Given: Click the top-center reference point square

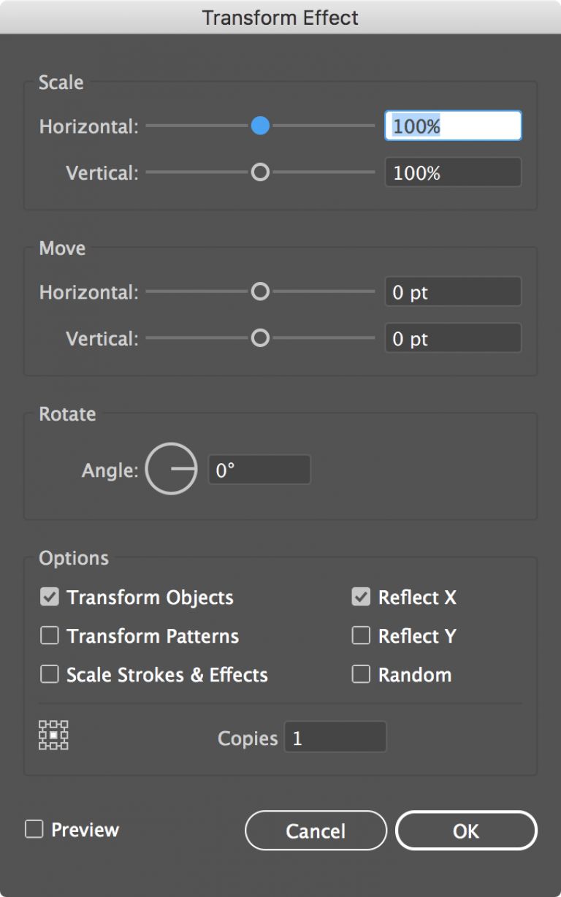Looking at the screenshot, I should pos(53,724).
